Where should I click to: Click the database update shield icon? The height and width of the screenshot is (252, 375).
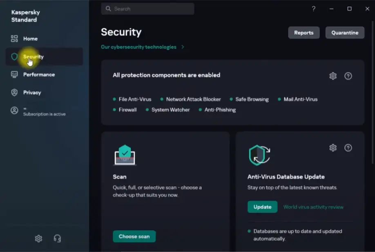[x=259, y=155]
